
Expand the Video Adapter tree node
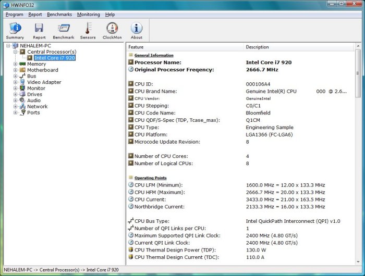tap(15, 82)
